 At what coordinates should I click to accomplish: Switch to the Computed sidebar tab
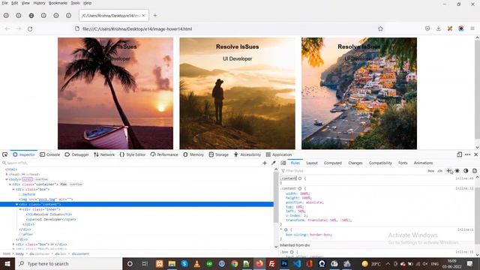coord(333,163)
